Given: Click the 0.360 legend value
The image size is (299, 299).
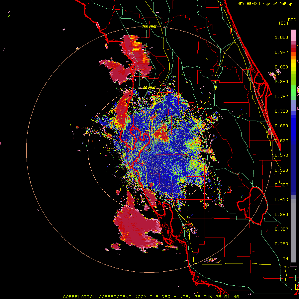Looking at the screenshot, I should 281,215.
